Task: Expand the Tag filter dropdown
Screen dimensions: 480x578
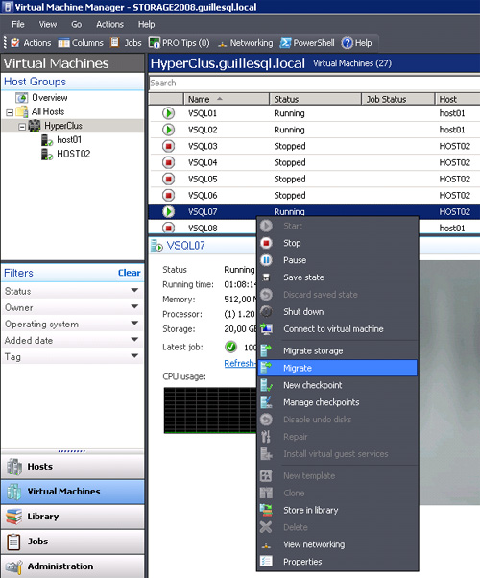Action: [x=134, y=356]
